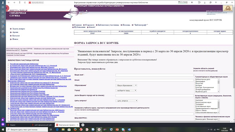Open the 'Задать вопрос' sidebar link
This screenshot has height=132, width=235.
[18, 29]
